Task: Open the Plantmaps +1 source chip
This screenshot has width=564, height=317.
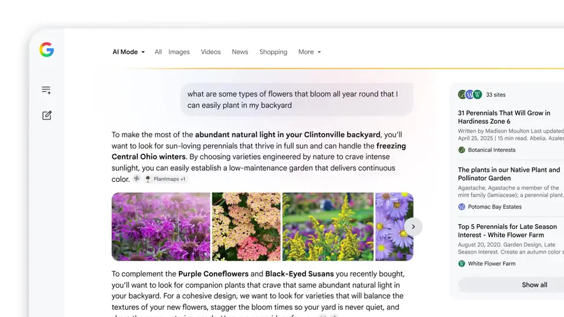Action: click(x=166, y=178)
